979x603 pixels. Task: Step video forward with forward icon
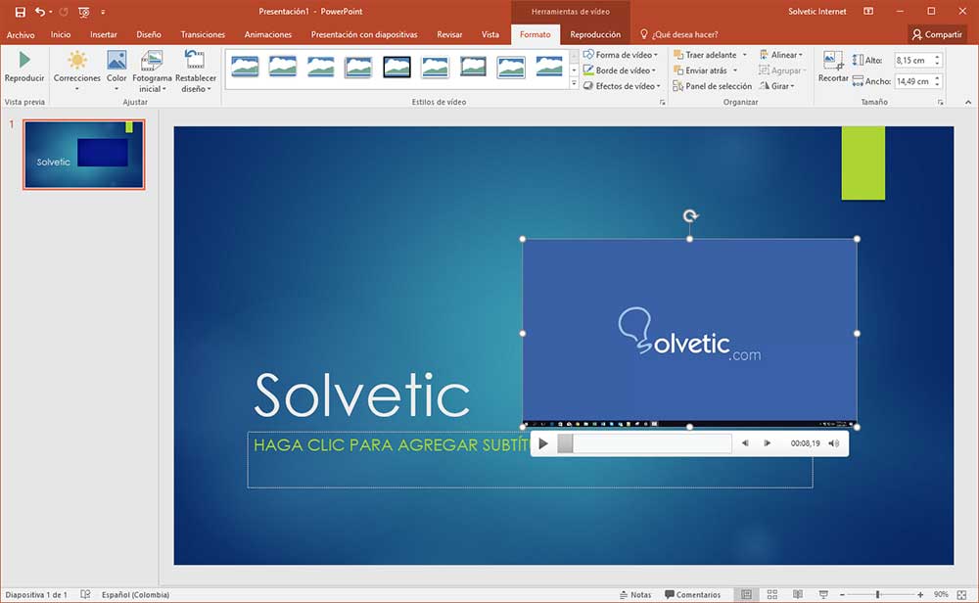coord(768,443)
